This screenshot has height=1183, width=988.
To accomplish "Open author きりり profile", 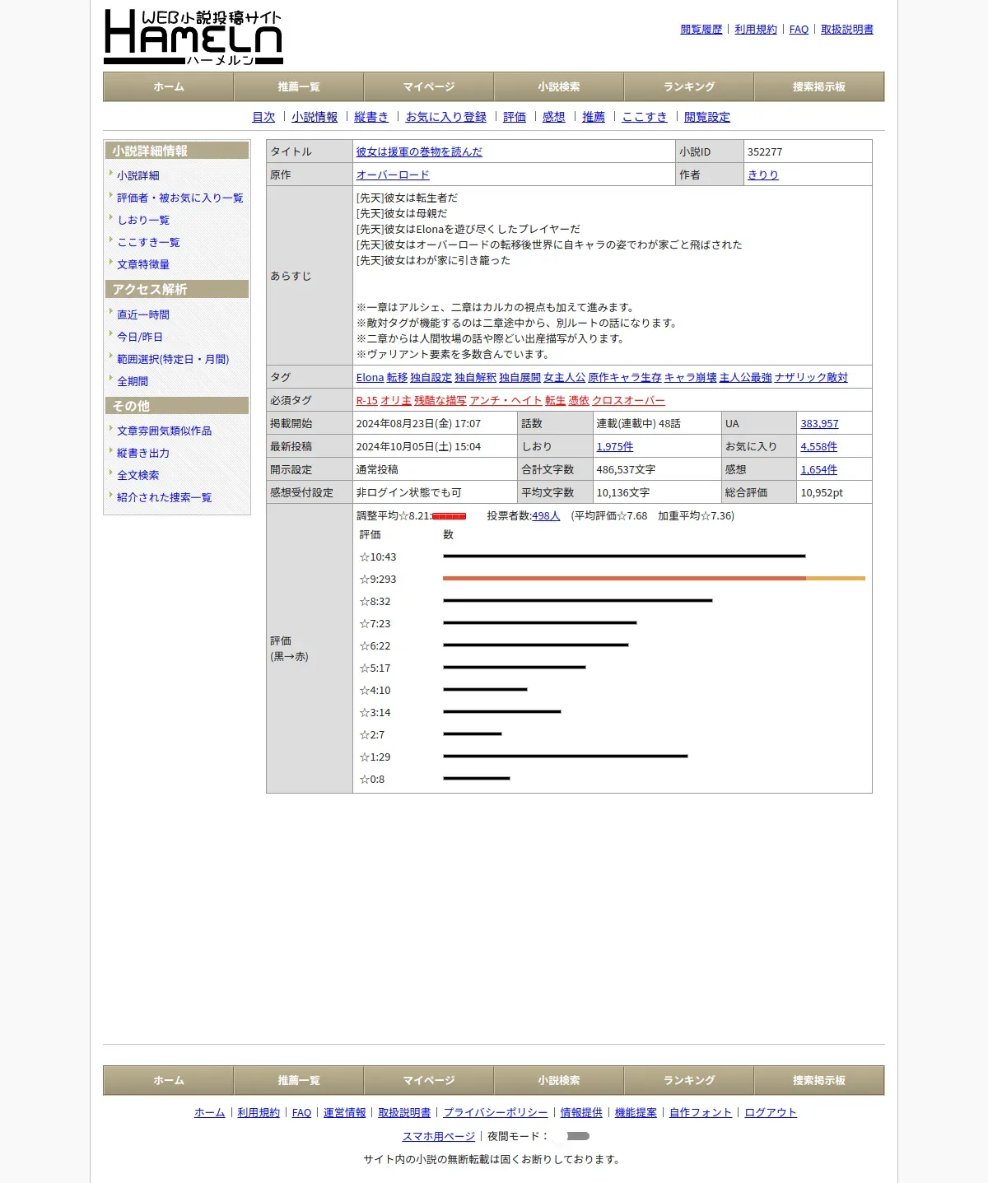I will click(763, 175).
